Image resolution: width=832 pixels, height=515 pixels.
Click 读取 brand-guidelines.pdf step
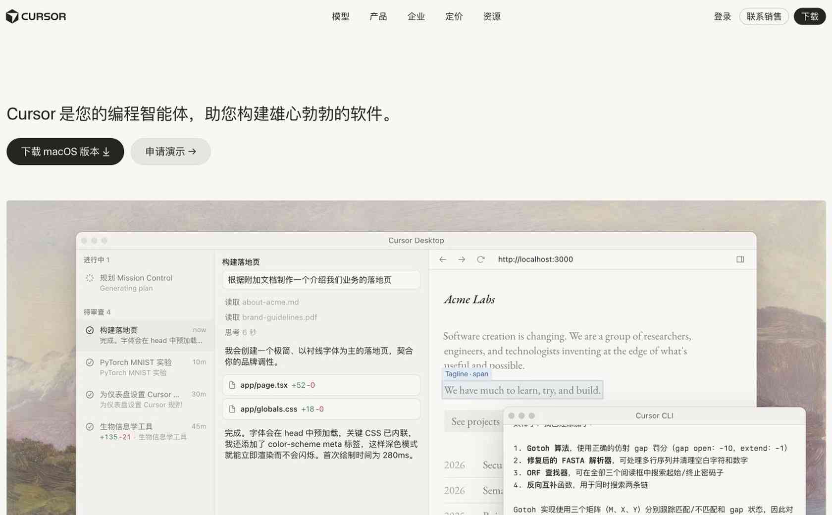(x=271, y=317)
